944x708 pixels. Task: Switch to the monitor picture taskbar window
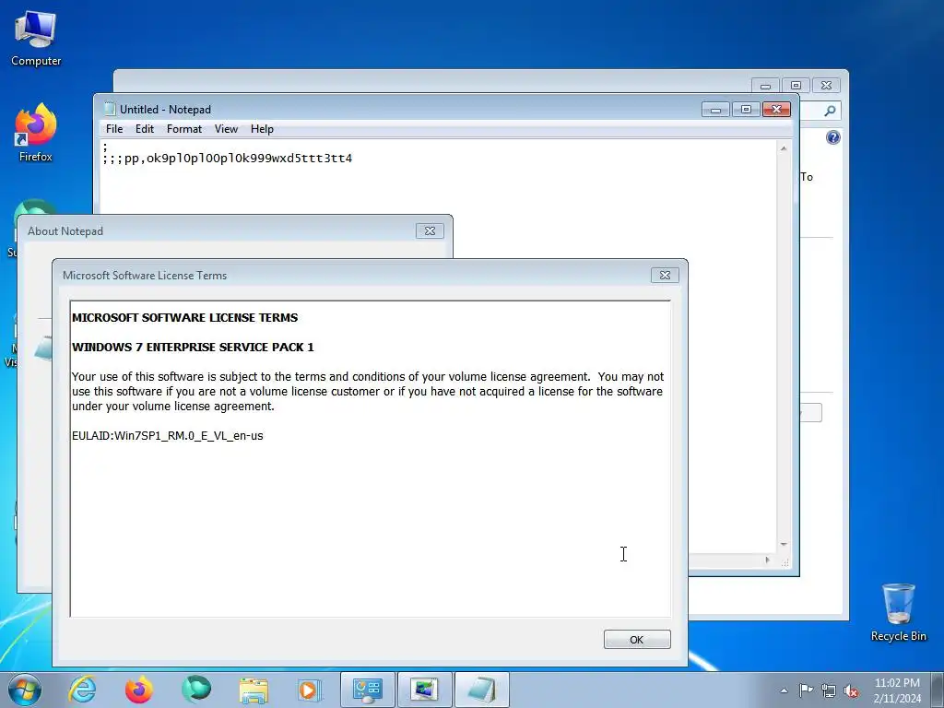tap(424, 690)
